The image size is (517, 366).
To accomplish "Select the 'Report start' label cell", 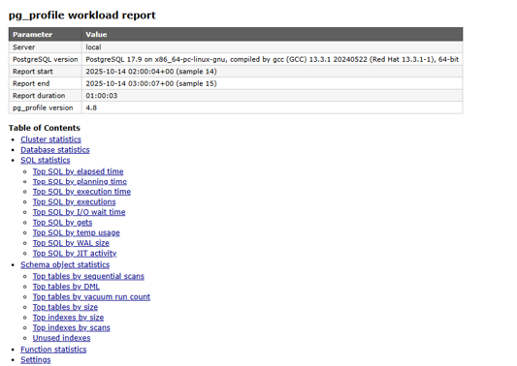I will [46, 72].
